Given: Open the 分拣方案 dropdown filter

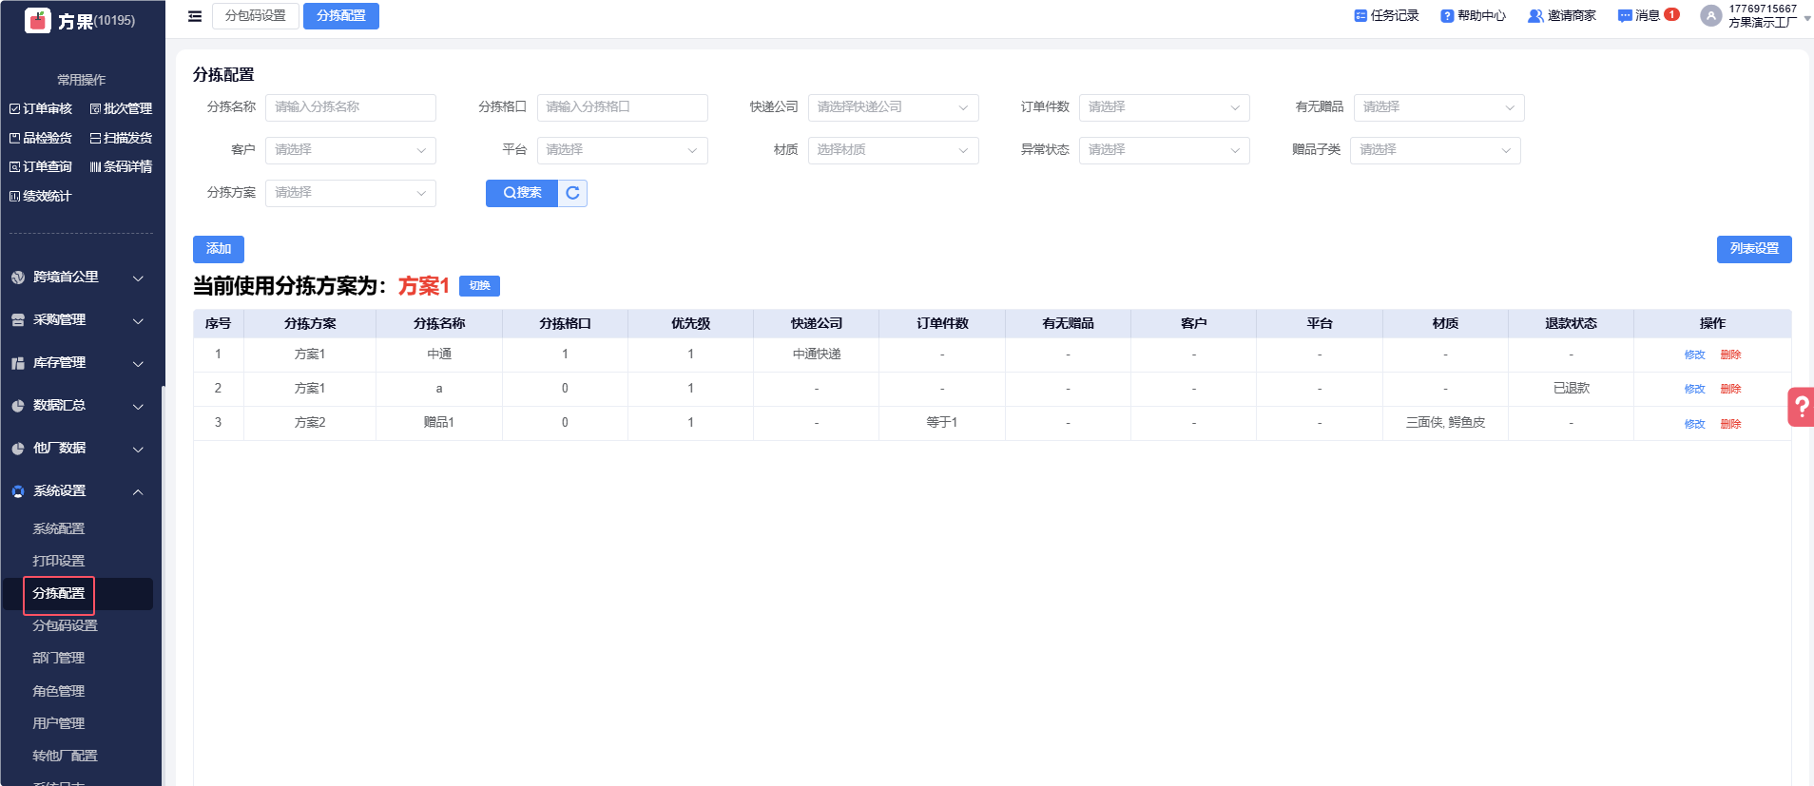Looking at the screenshot, I should pyautogui.click(x=350, y=193).
